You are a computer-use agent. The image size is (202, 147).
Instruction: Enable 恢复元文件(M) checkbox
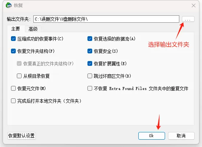coord(13,88)
